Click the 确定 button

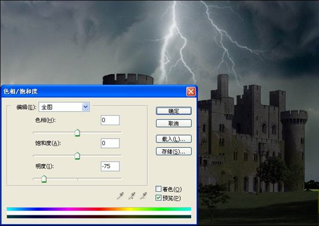point(174,111)
